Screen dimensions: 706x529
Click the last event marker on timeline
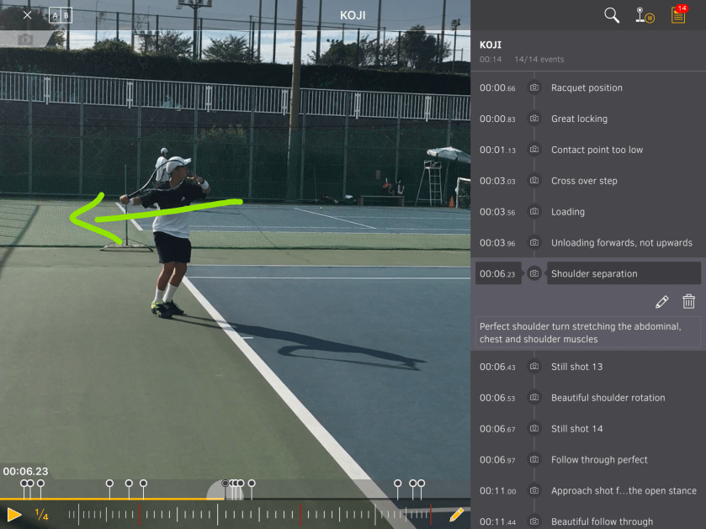[x=421, y=484]
